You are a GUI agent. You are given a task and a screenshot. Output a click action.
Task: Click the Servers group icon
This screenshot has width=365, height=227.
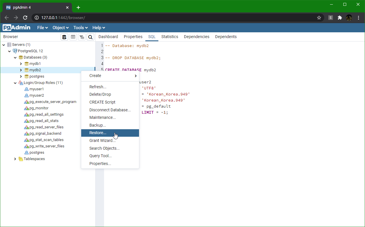[9, 45]
